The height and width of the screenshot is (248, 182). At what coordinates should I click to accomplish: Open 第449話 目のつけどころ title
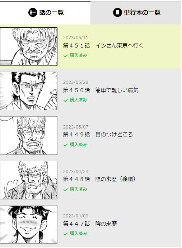[x=98, y=135]
